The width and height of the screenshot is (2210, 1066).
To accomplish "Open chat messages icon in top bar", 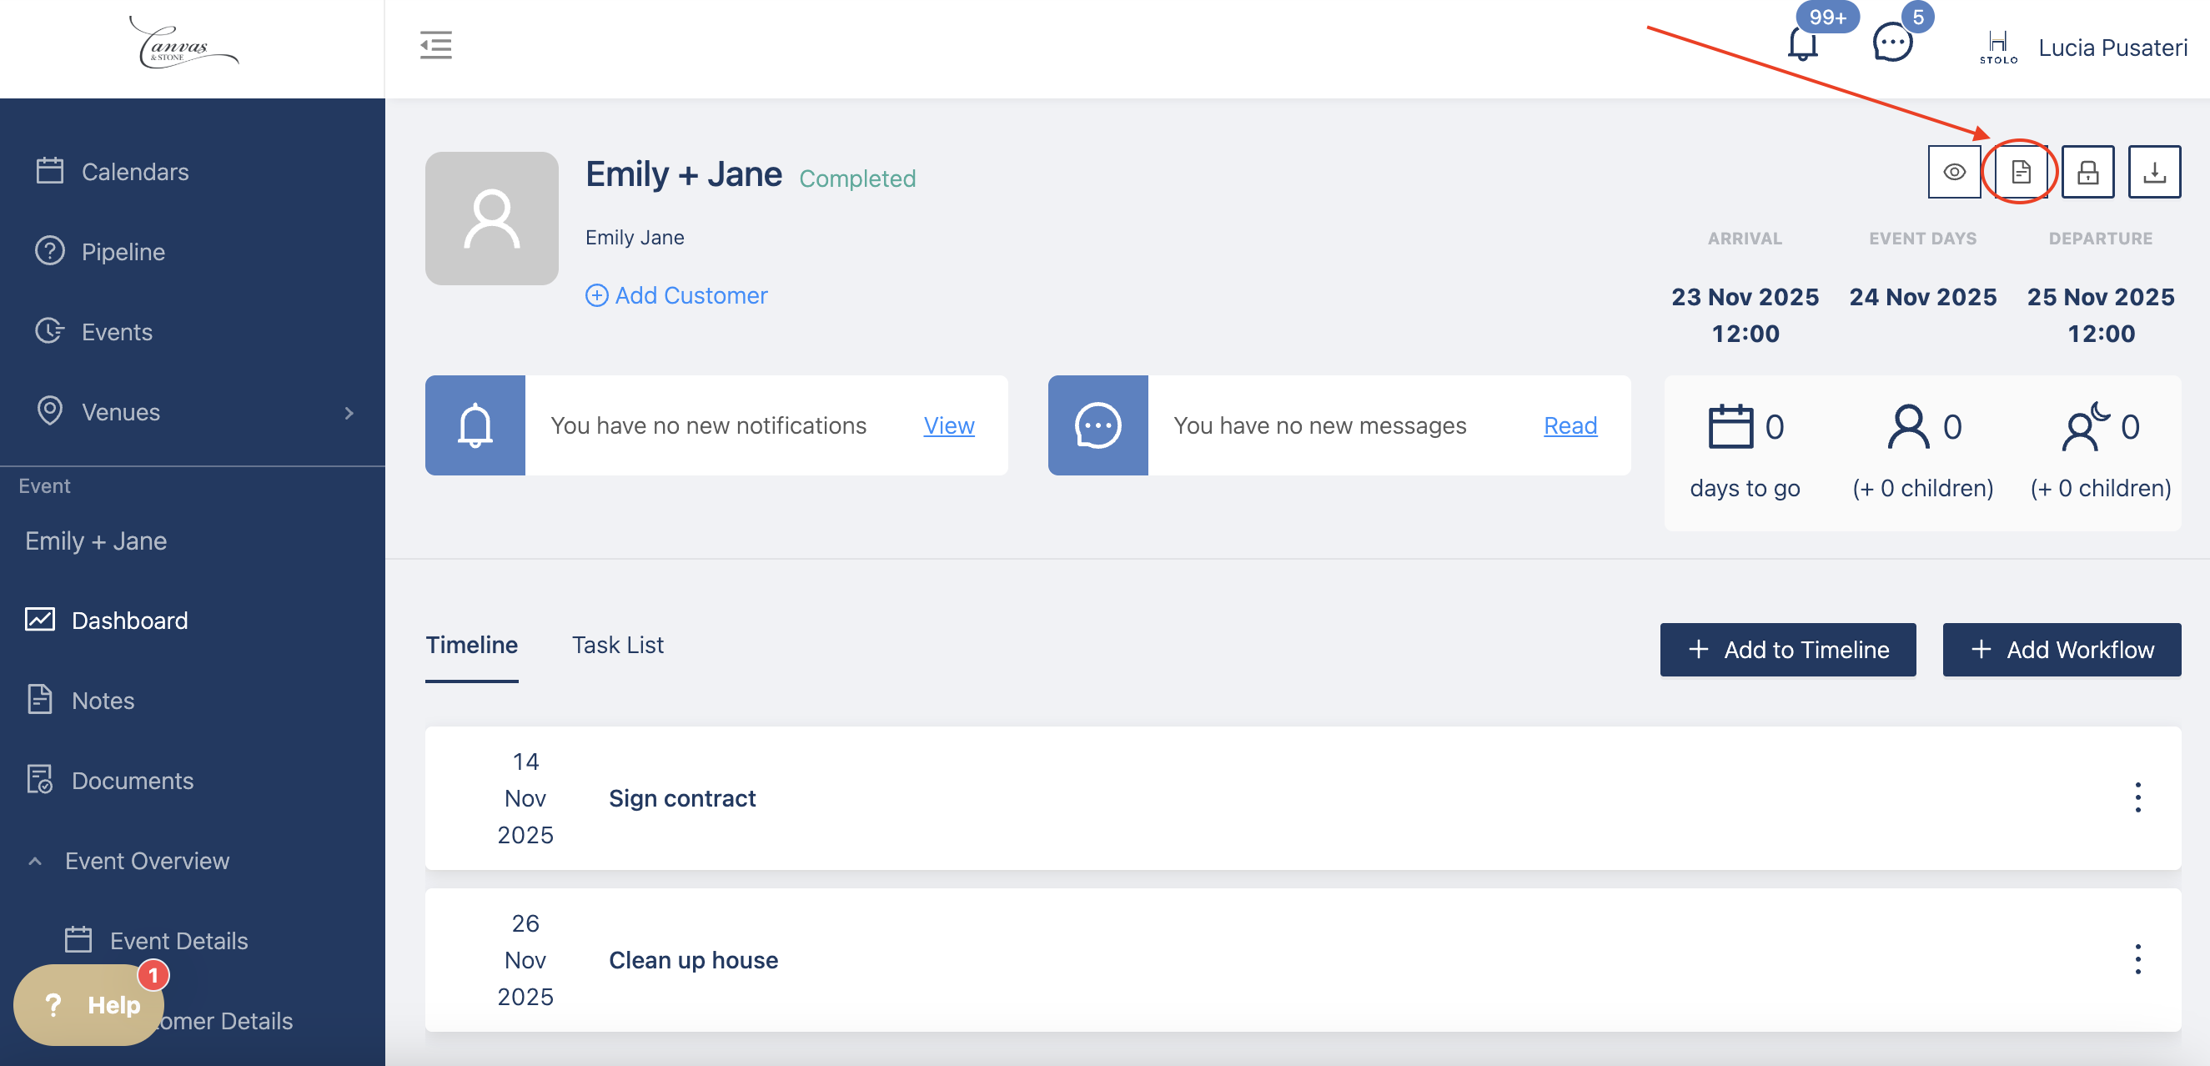I will click(1891, 43).
